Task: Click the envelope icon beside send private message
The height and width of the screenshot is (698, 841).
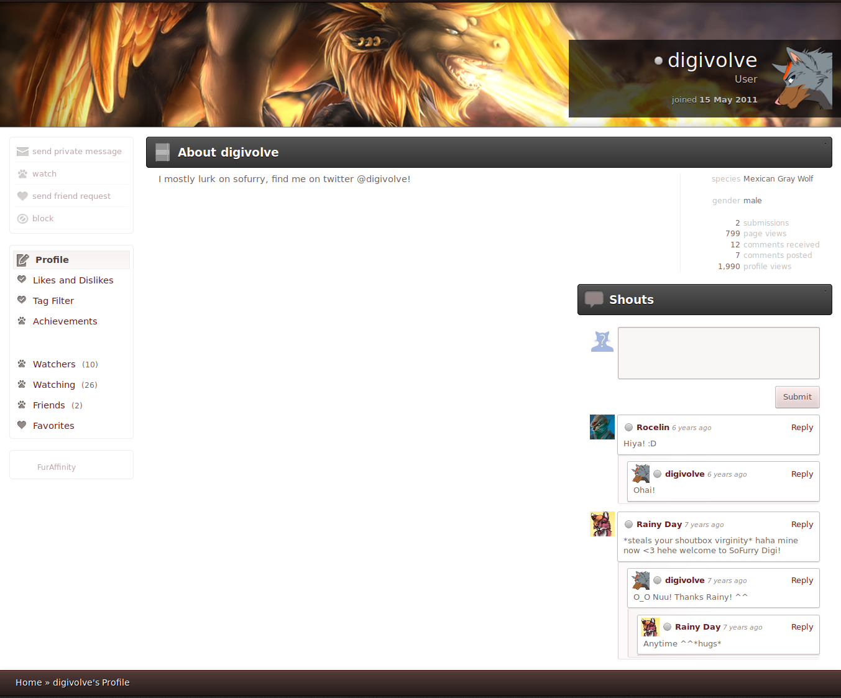Action: tap(22, 152)
